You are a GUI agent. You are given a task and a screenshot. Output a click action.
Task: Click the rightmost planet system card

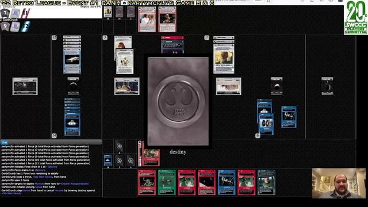[327, 86]
